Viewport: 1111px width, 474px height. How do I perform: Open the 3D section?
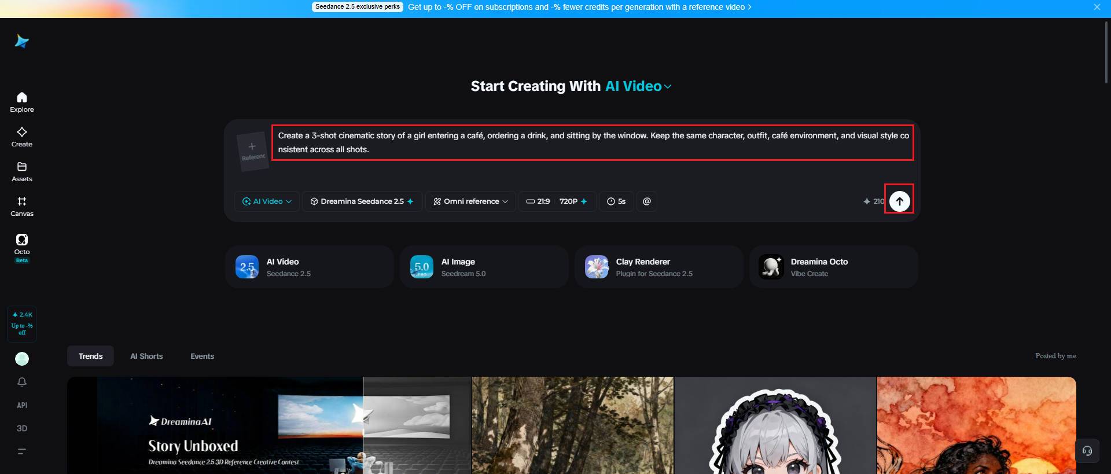point(22,428)
